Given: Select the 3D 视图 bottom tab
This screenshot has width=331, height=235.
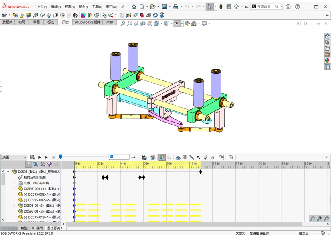Looking at the screenshot, I should (x=37, y=228).
